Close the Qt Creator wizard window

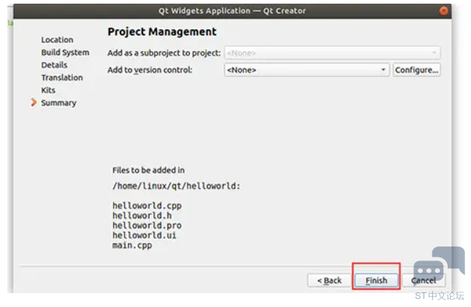(x=445, y=11)
